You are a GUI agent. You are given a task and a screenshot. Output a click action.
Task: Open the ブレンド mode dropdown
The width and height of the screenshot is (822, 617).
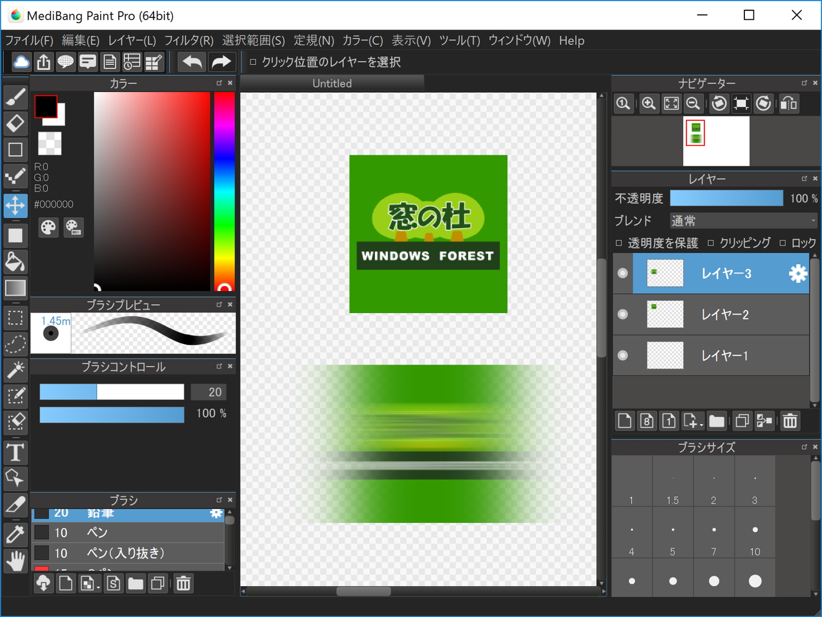tap(743, 220)
